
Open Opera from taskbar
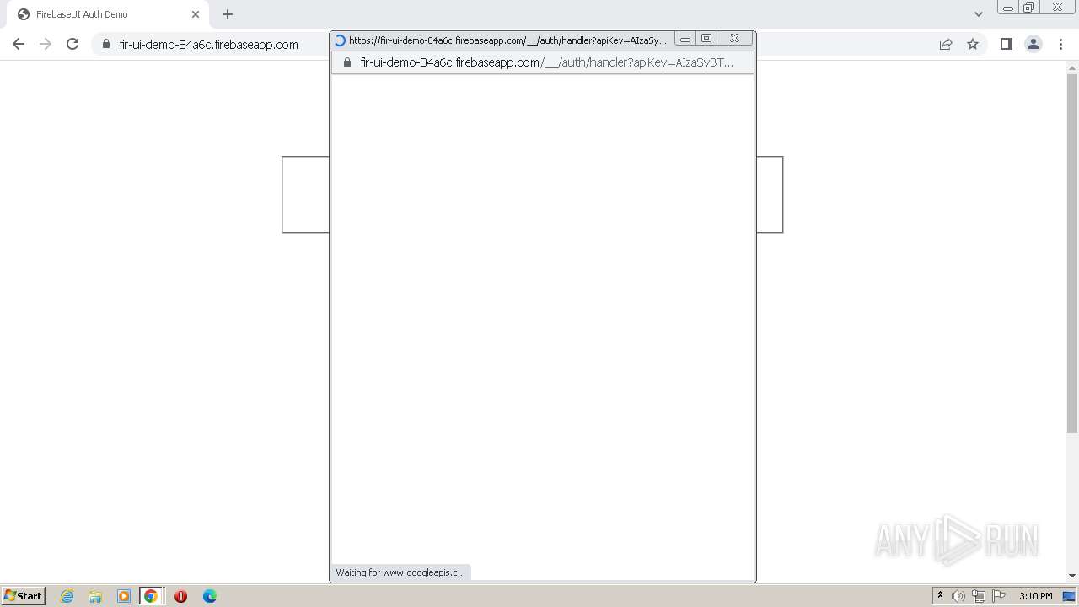[180, 596]
